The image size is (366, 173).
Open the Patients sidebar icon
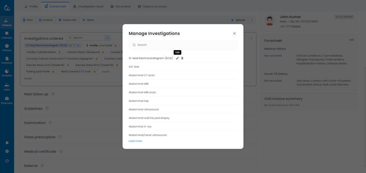click(7, 22)
